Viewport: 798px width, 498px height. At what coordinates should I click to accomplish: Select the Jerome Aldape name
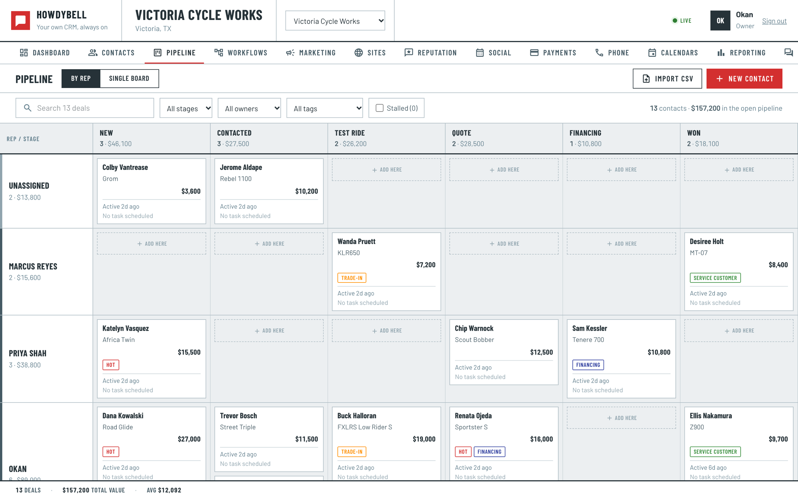tap(241, 167)
